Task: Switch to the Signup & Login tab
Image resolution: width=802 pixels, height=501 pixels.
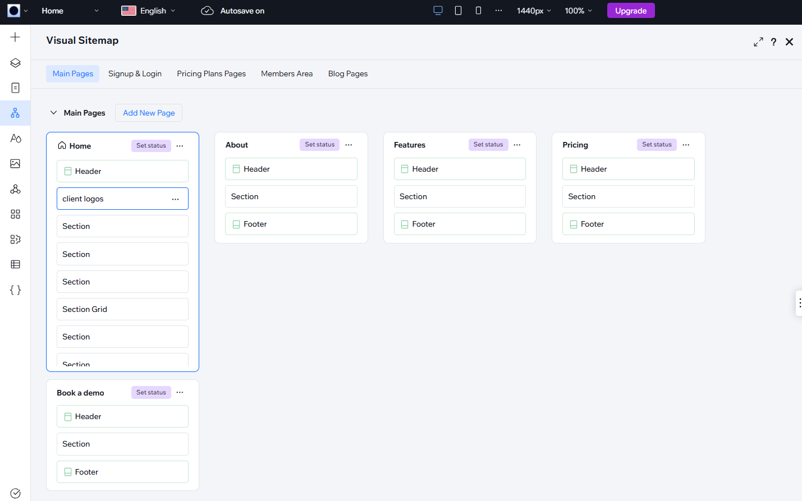Action: pos(135,74)
